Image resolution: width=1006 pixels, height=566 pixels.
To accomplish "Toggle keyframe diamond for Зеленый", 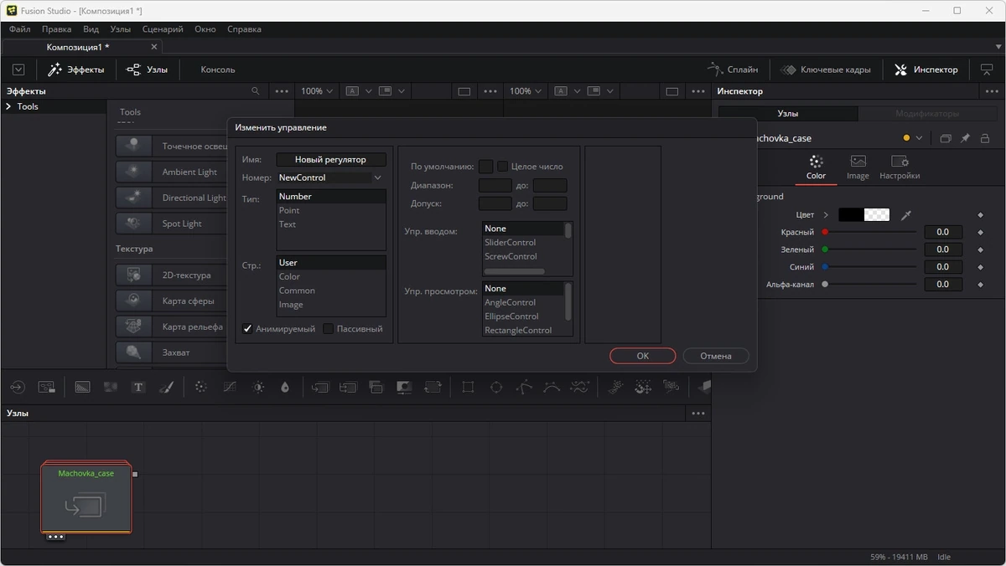I will click(980, 250).
